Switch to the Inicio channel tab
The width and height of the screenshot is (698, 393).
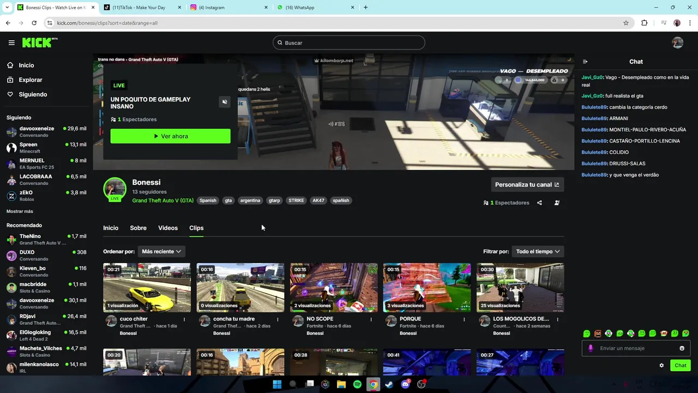click(x=111, y=228)
